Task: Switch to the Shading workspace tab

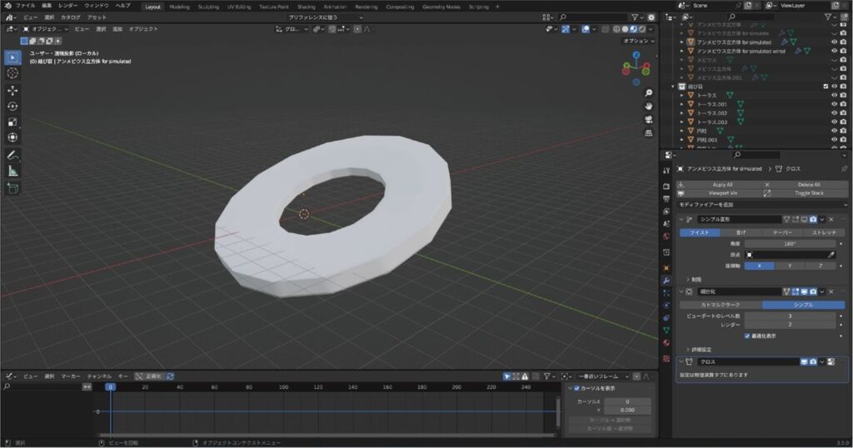Action: point(306,7)
